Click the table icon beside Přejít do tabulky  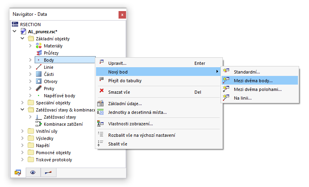coord(102,79)
